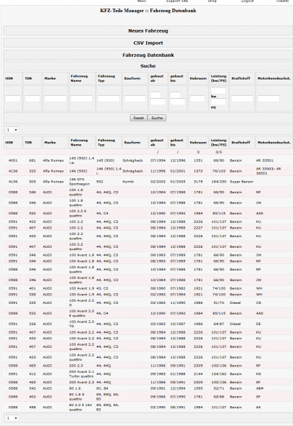
Task: Click the gebaut ab date '02/2002'
Action: 157,182
